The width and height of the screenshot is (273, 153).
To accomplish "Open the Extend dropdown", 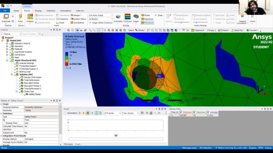I will [x=224, y=30].
